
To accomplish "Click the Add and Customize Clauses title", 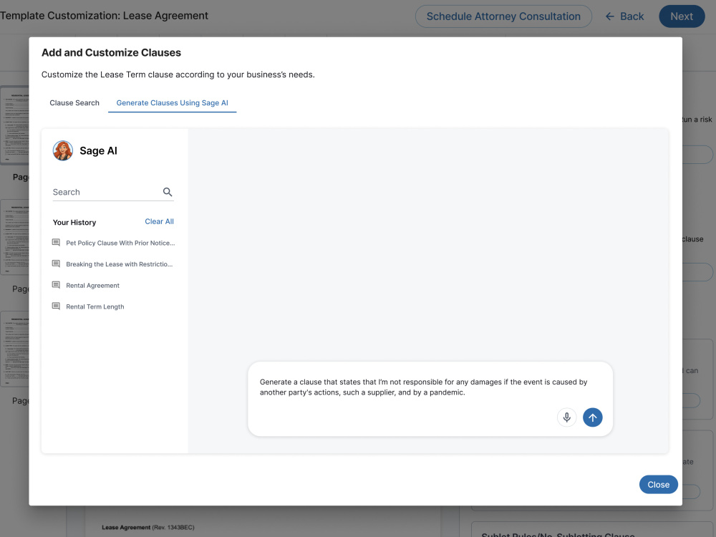I will click(x=111, y=52).
